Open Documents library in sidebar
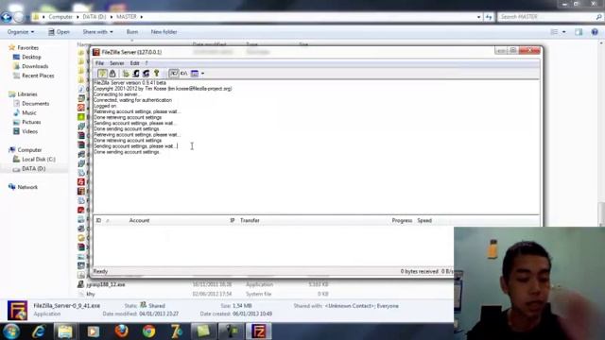This screenshot has width=605, height=340. point(31,103)
